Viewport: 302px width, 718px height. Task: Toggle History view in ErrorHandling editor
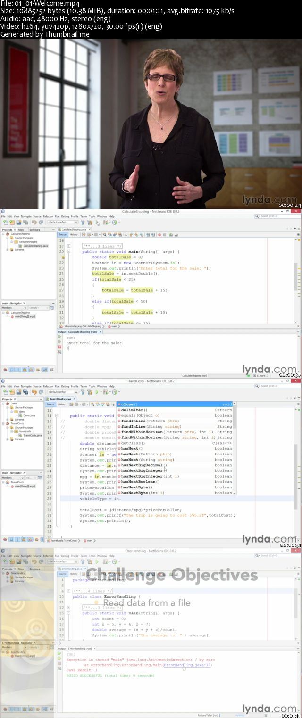(74, 574)
